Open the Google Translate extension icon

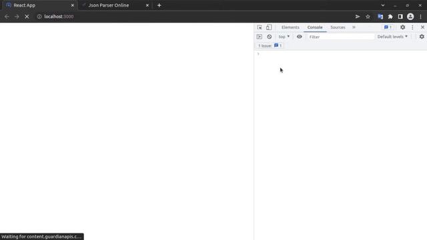(x=380, y=17)
